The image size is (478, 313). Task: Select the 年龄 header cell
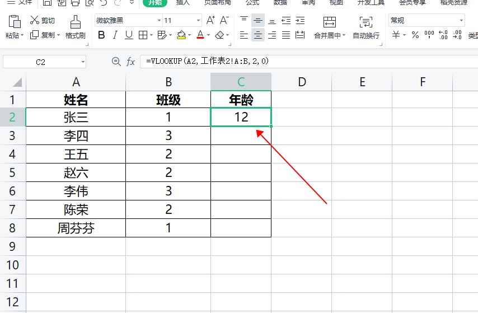(x=241, y=100)
